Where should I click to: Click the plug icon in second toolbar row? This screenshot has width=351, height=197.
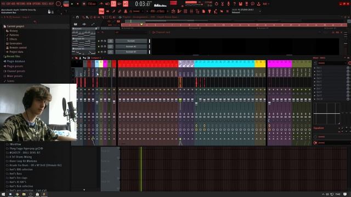click(210, 11)
